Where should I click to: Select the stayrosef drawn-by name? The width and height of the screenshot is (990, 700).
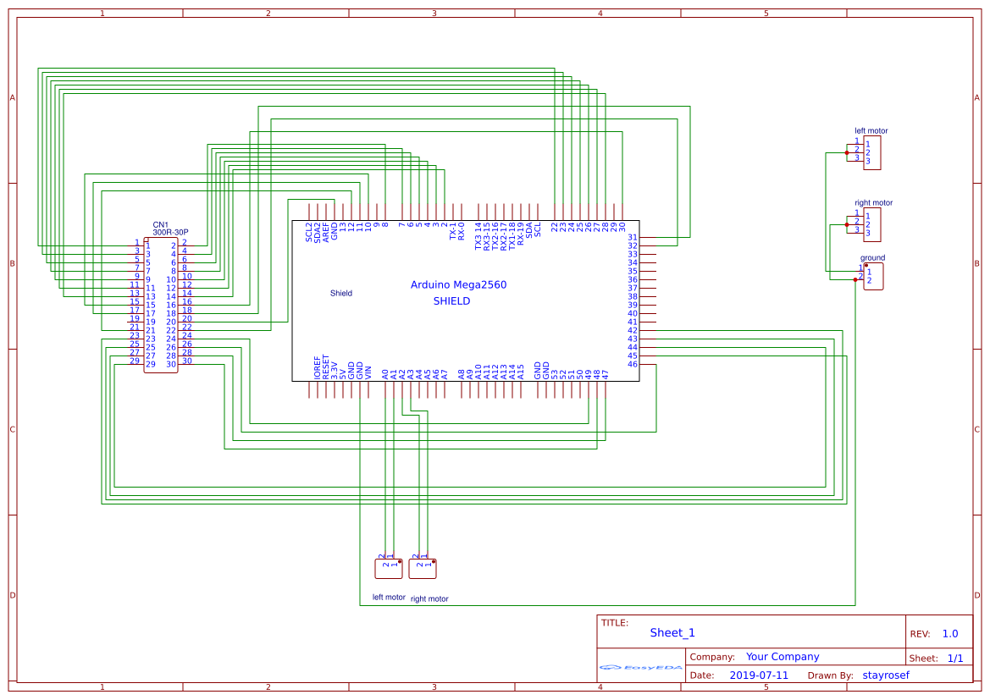click(886, 675)
